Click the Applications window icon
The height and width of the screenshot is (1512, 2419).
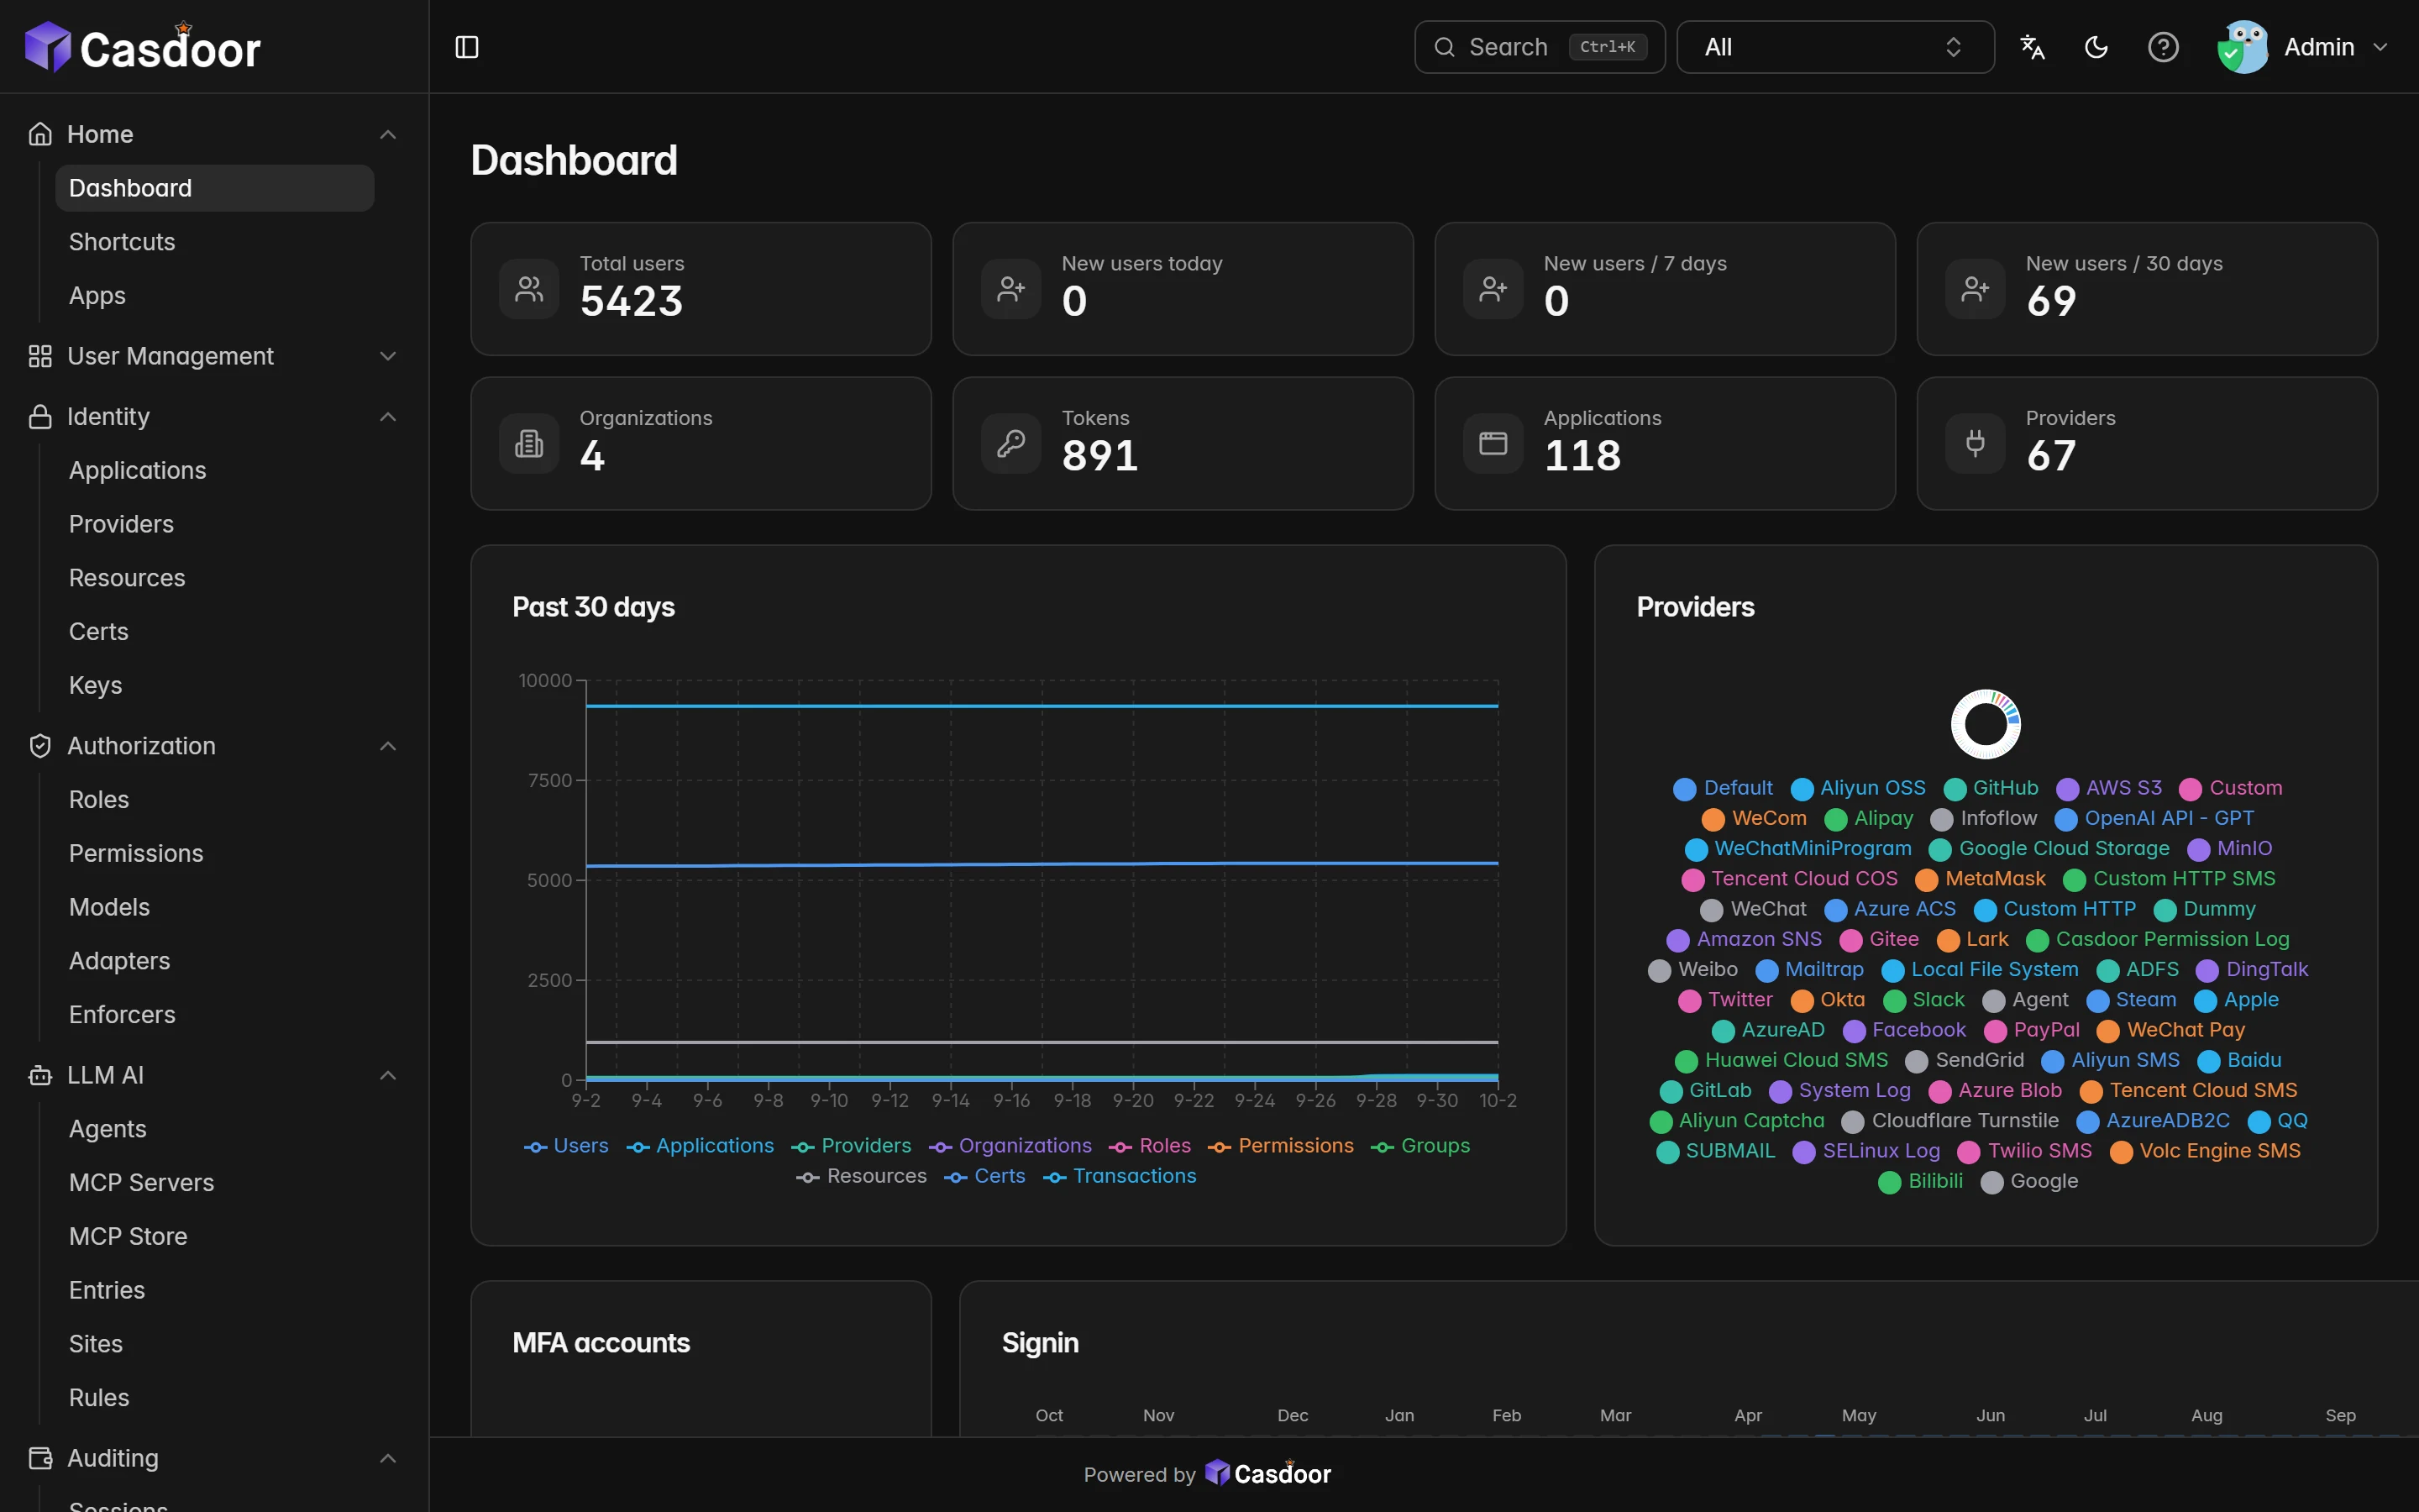click(x=1493, y=443)
